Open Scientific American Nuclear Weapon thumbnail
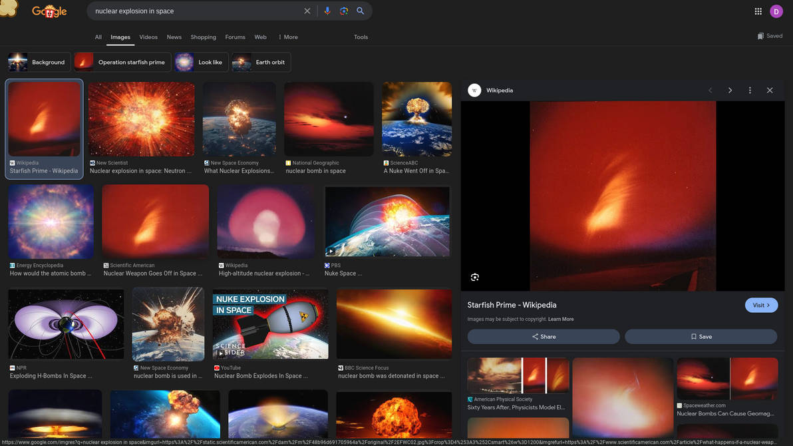Image resolution: width=793 pixels, height=446 pixels. [155, 222]
